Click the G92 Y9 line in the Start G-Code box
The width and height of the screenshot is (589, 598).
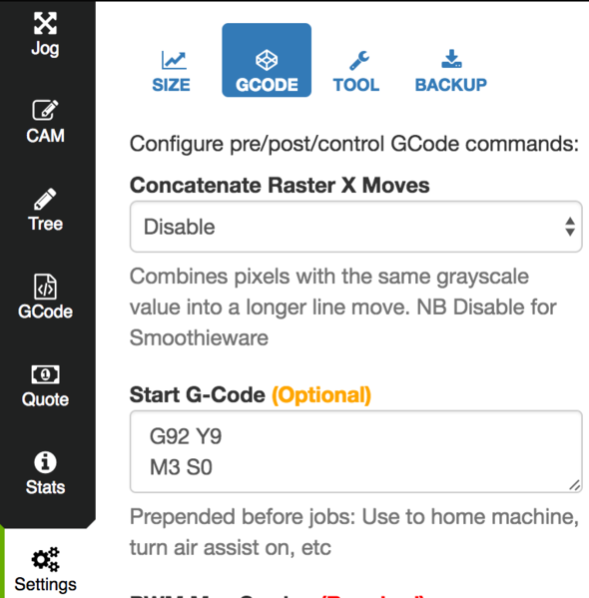click(x=186, y=436)
